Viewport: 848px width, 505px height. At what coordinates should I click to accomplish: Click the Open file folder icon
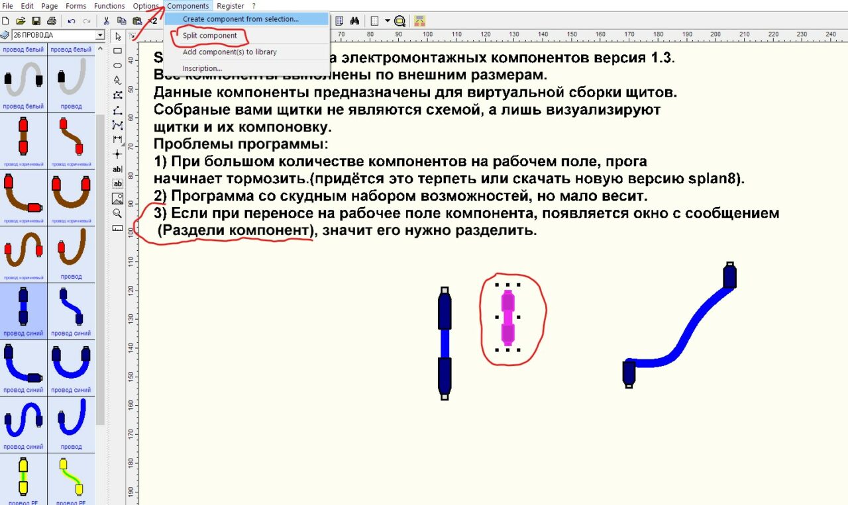tap(21, 21)
